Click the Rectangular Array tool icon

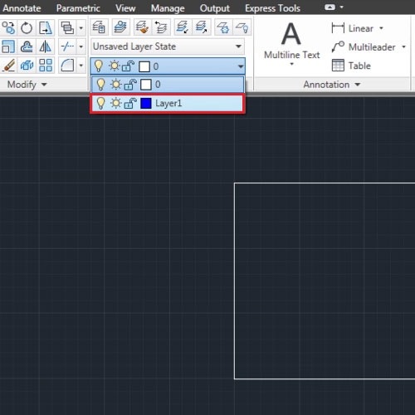[46, 66]
